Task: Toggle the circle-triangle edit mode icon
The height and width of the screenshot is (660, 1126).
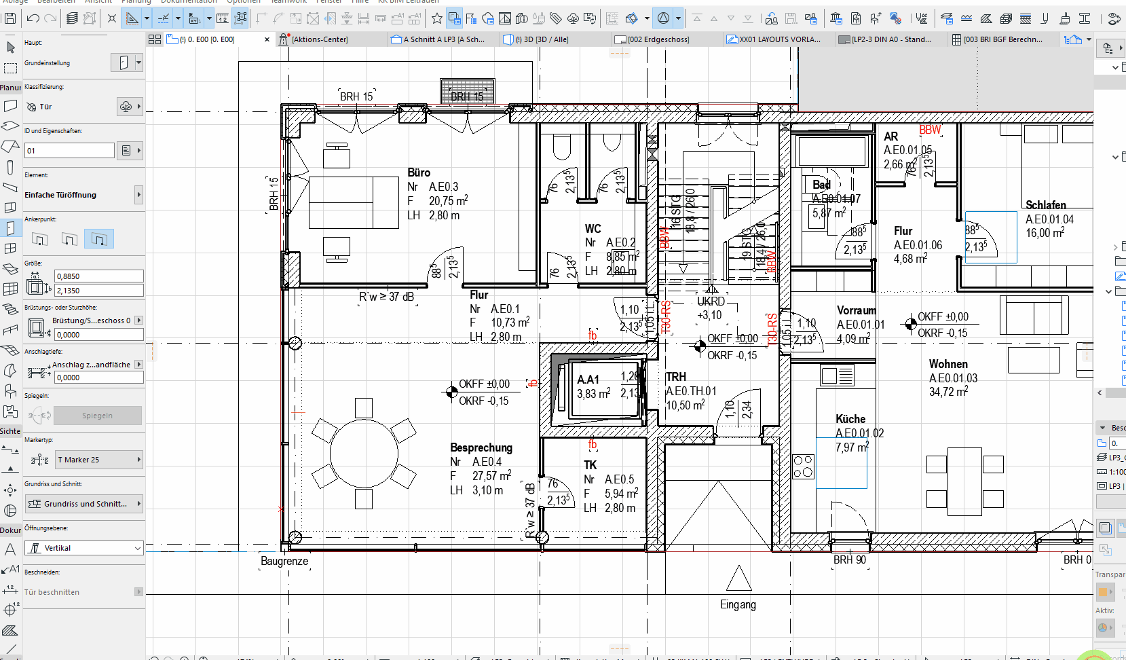Action: (664, 18)
